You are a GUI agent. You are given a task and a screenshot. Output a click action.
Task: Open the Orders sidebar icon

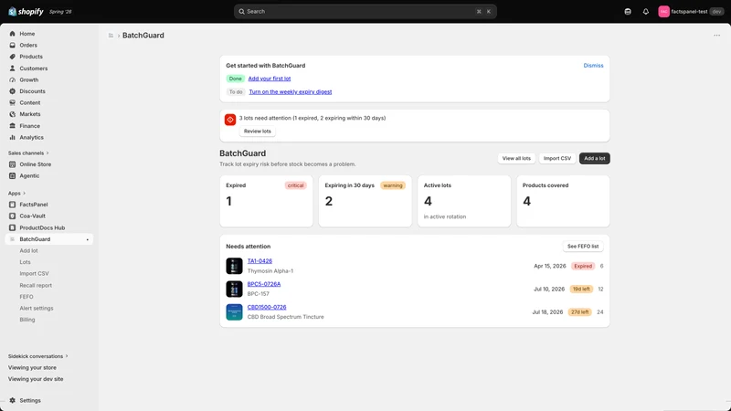12,45
